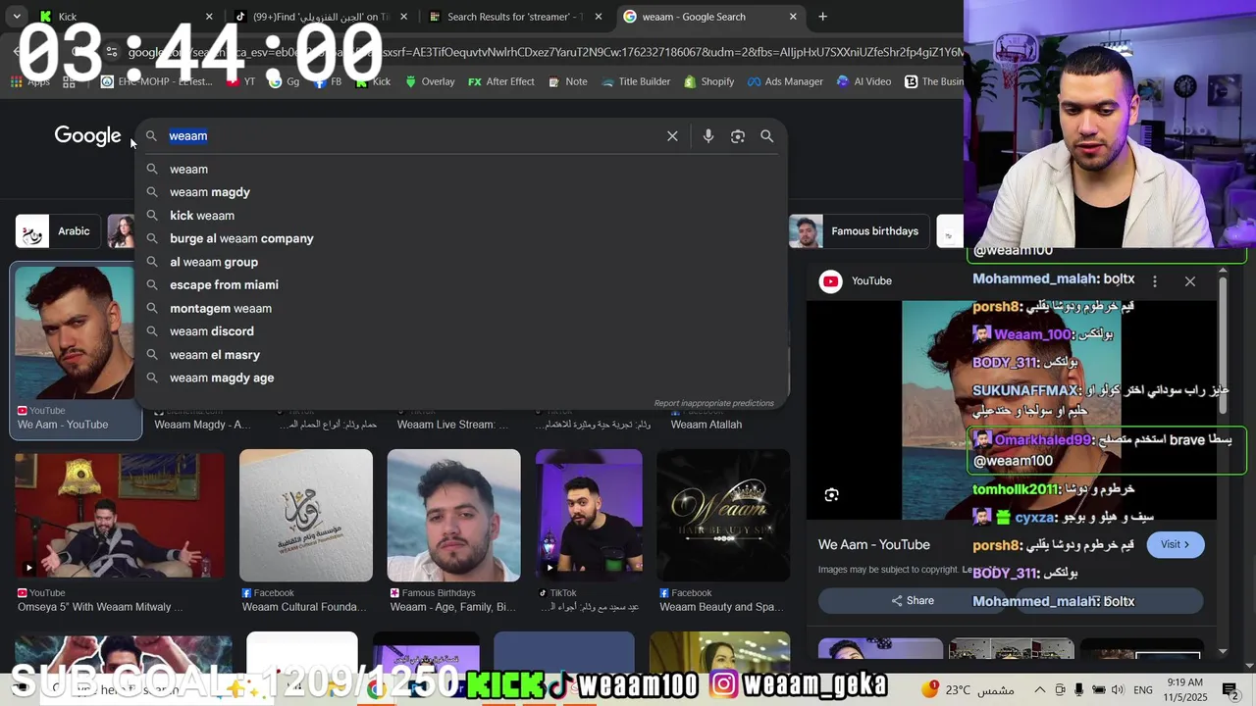This screenshot has height=706, width=1256.
Task: Open the ENG input language selector
Action: click(x=1143, y=689)
